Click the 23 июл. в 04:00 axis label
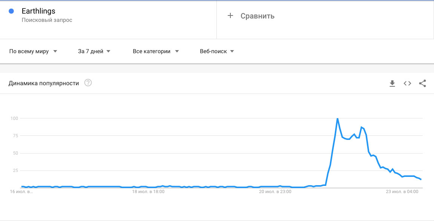The height and width of the screenshot is (221, 434). [x=402, y=191]
